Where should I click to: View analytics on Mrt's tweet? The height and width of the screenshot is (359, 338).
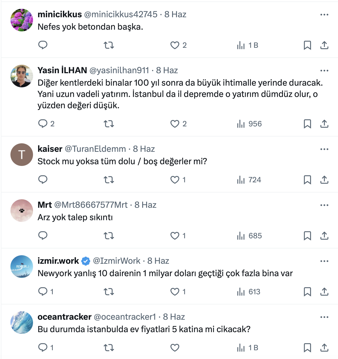tap(249, 236)
